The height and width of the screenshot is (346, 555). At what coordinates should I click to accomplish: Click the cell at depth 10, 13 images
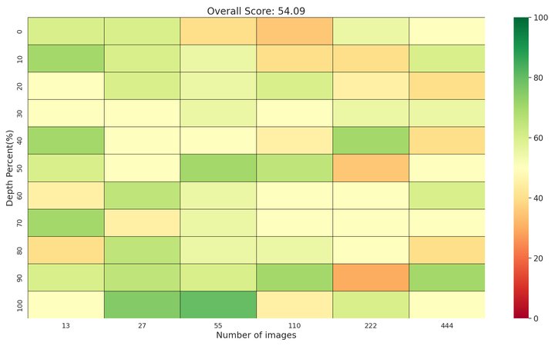(x=65, y=58)
